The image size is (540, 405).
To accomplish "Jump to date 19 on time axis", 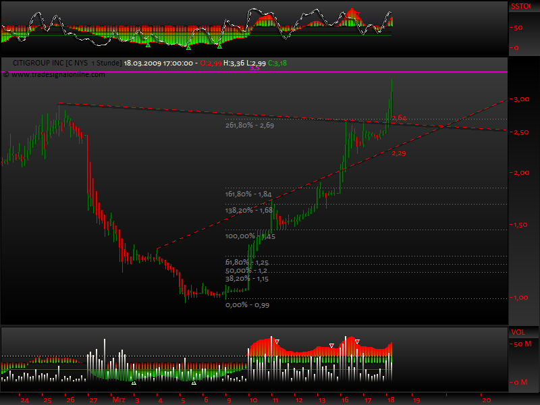I will (x=416, y=400).
